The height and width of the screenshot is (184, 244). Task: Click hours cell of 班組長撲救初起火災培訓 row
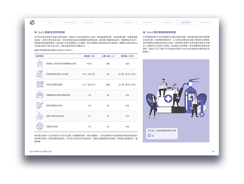coord(127,74)
